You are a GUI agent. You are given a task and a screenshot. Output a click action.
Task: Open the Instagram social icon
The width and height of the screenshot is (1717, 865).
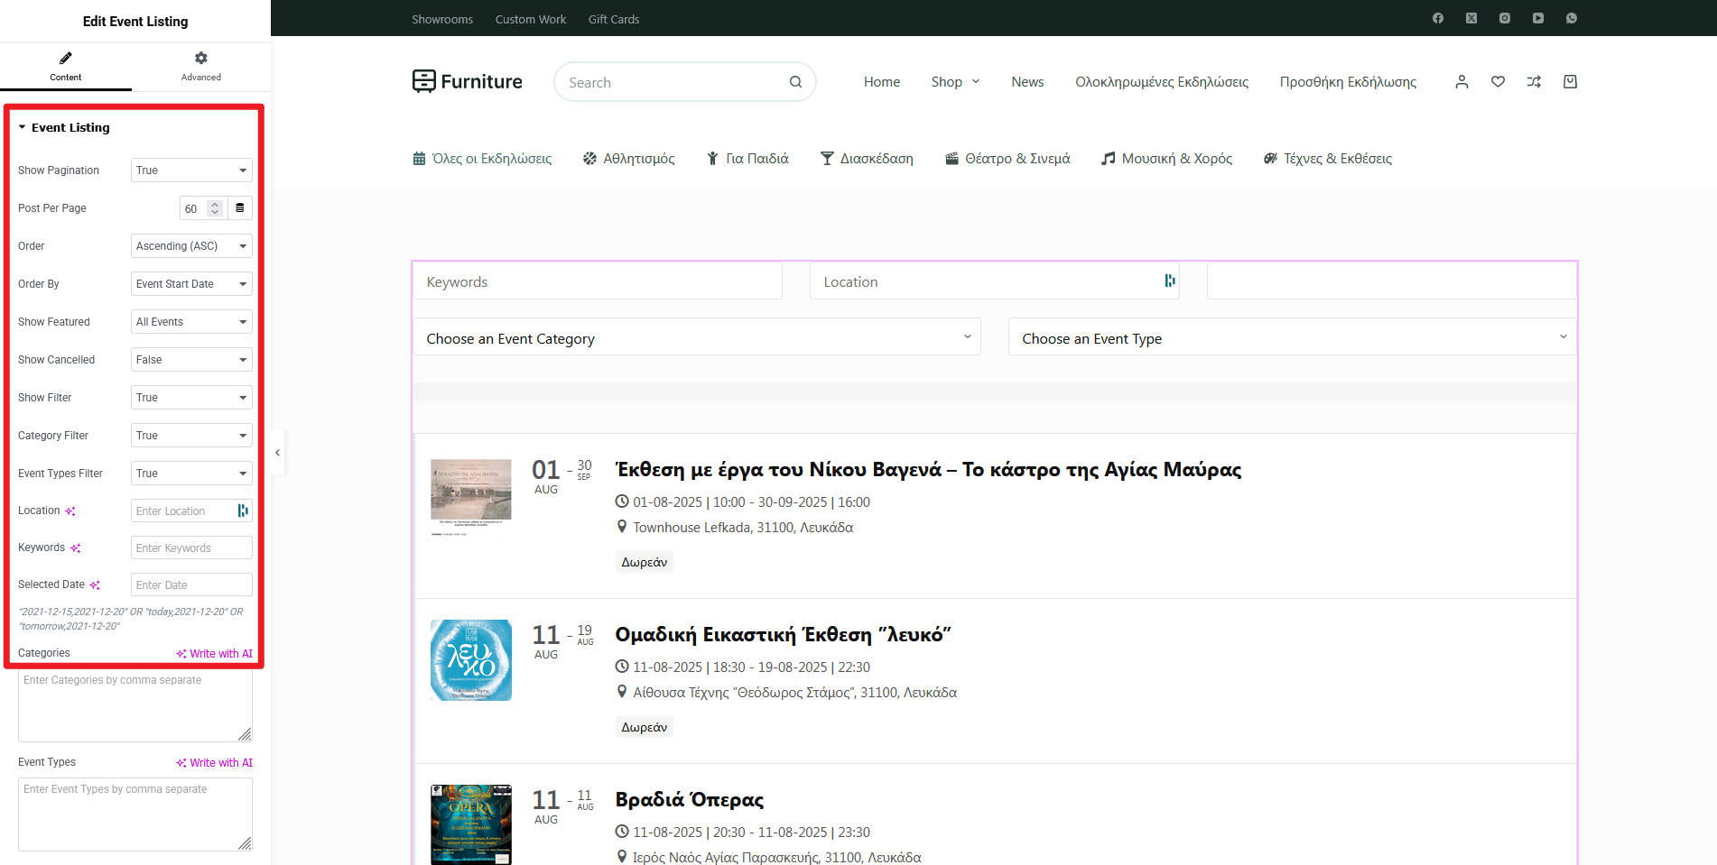pos(1505,18)
